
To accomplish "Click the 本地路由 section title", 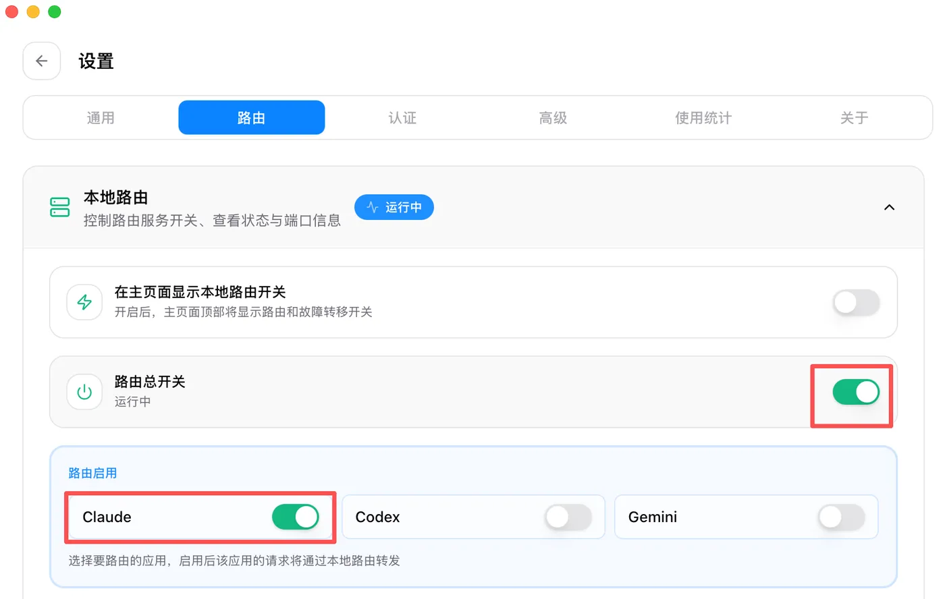I will 116,198.
